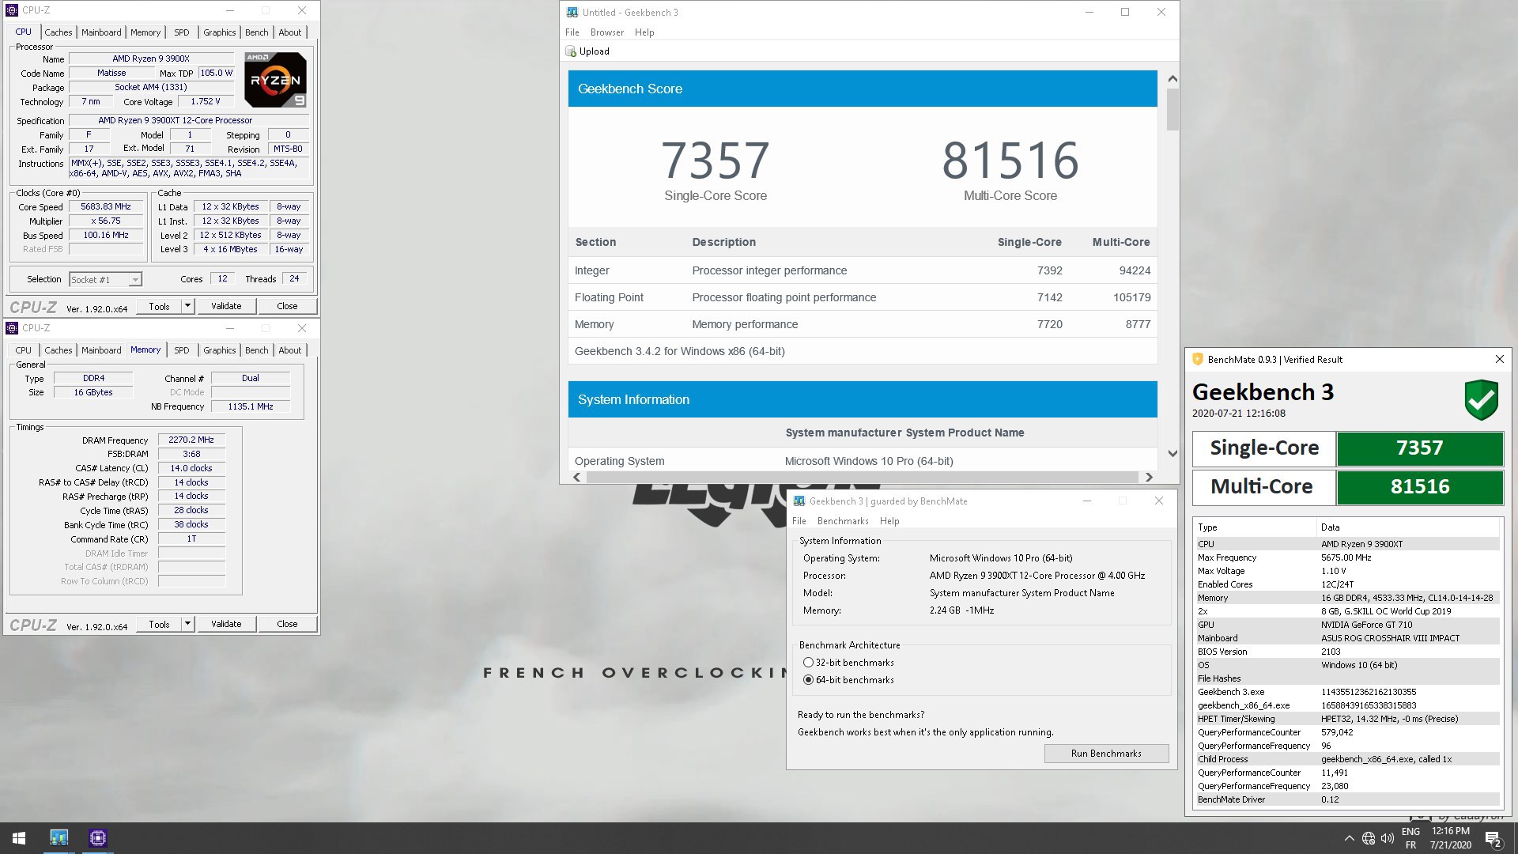This screenshot has height=854, width=1518.
Task: Click the AMD Ryzen 9 logo in CPU-Z
Action: [274, 79]
